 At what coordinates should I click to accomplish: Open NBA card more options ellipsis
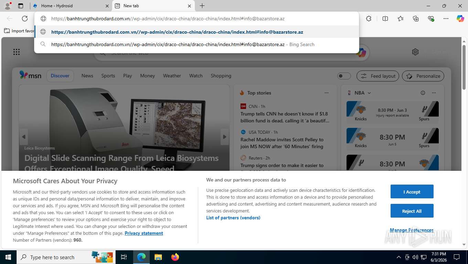point(434,93)
